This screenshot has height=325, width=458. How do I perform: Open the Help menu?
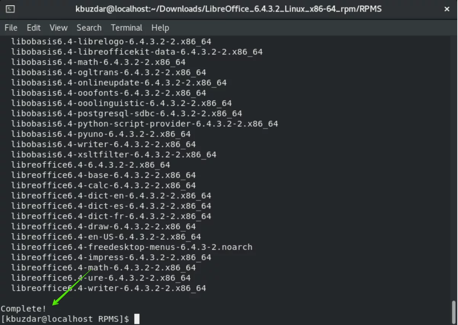click(x=160, y=28)
